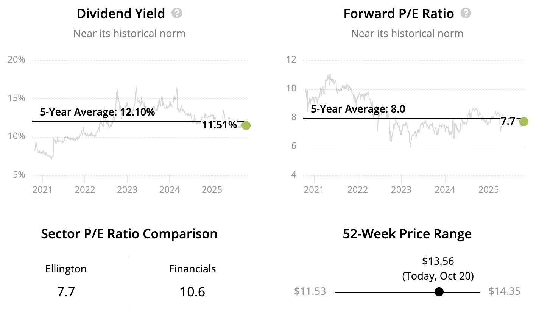Click the $13.56 today's price label
Image resolution: width=539 pixels, height=316 pixels.
click(x=438, y=261)
